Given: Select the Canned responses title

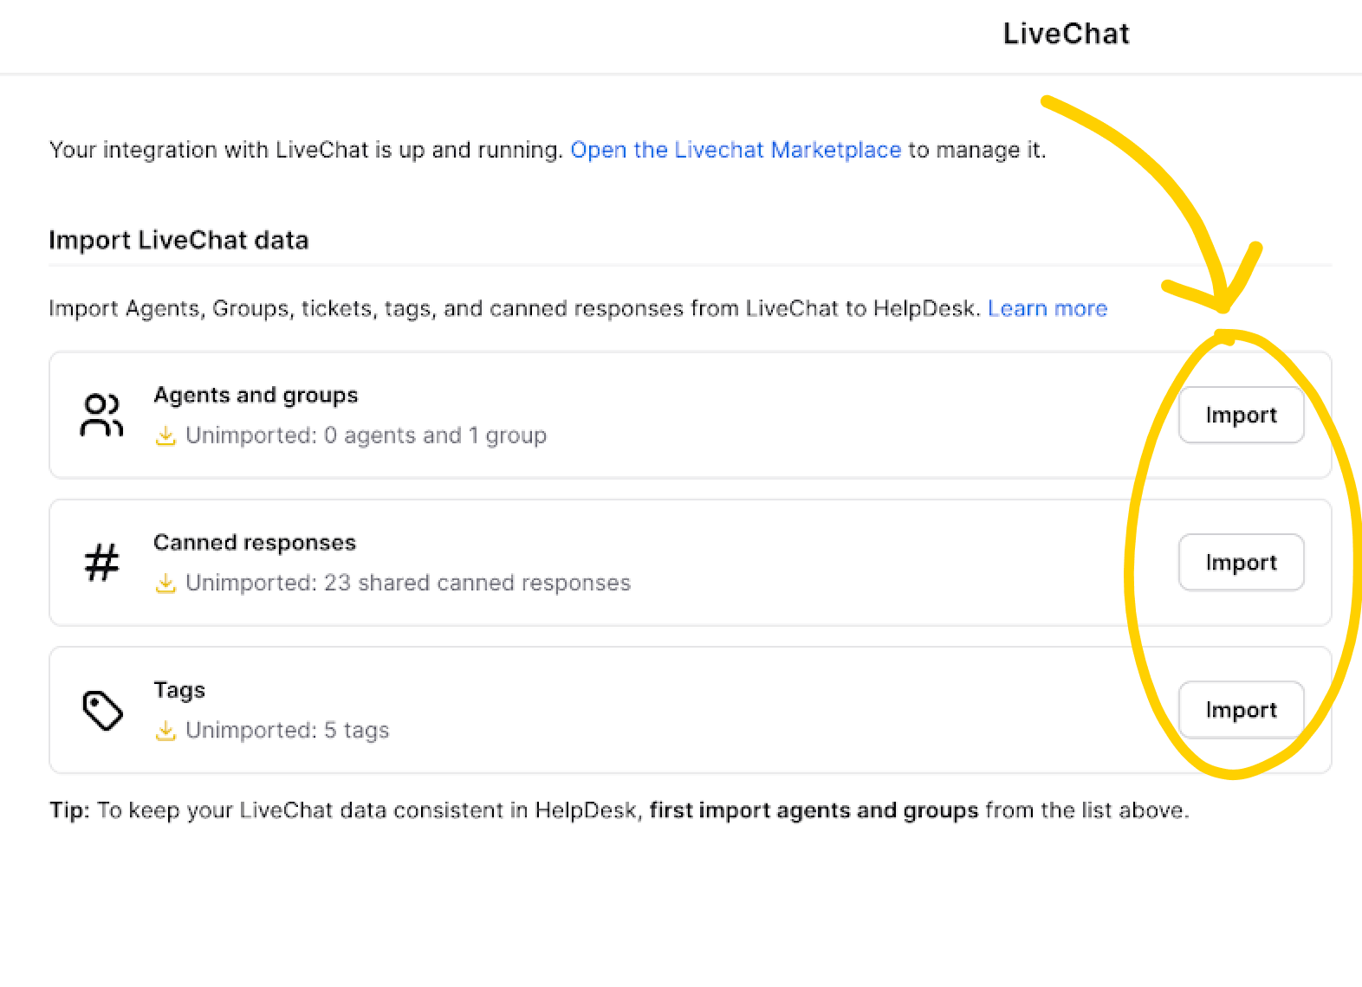Looking at the screenshot, I should click(255, 542).
